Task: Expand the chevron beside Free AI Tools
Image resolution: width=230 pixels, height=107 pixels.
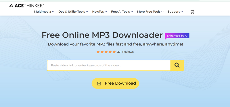Action: point(132,12)
